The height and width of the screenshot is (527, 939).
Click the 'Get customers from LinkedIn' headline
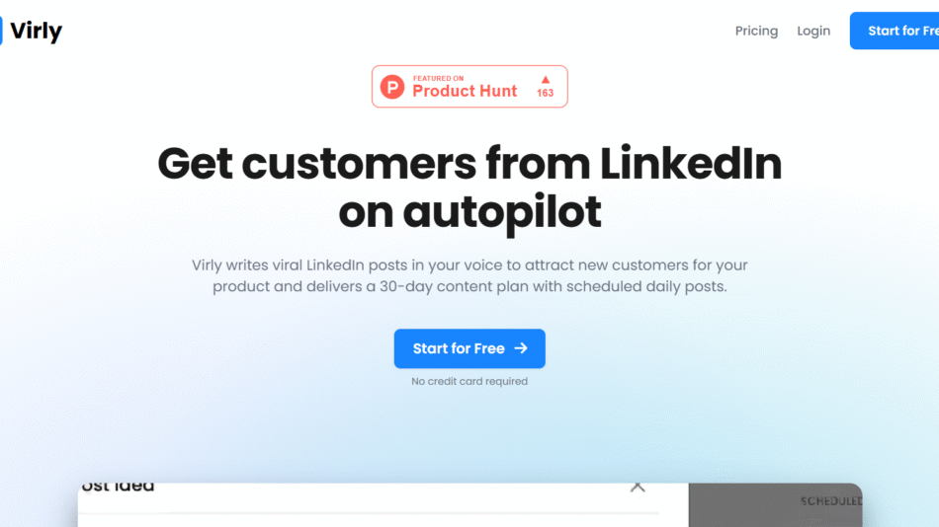point(469,163)
